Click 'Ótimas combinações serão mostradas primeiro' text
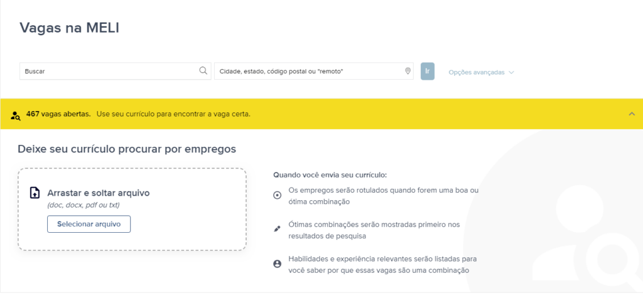643x298 pixels. (374, 230)
